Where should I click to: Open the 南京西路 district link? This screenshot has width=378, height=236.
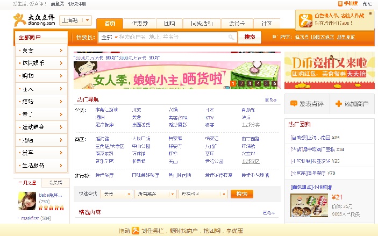tap(251, 139)
